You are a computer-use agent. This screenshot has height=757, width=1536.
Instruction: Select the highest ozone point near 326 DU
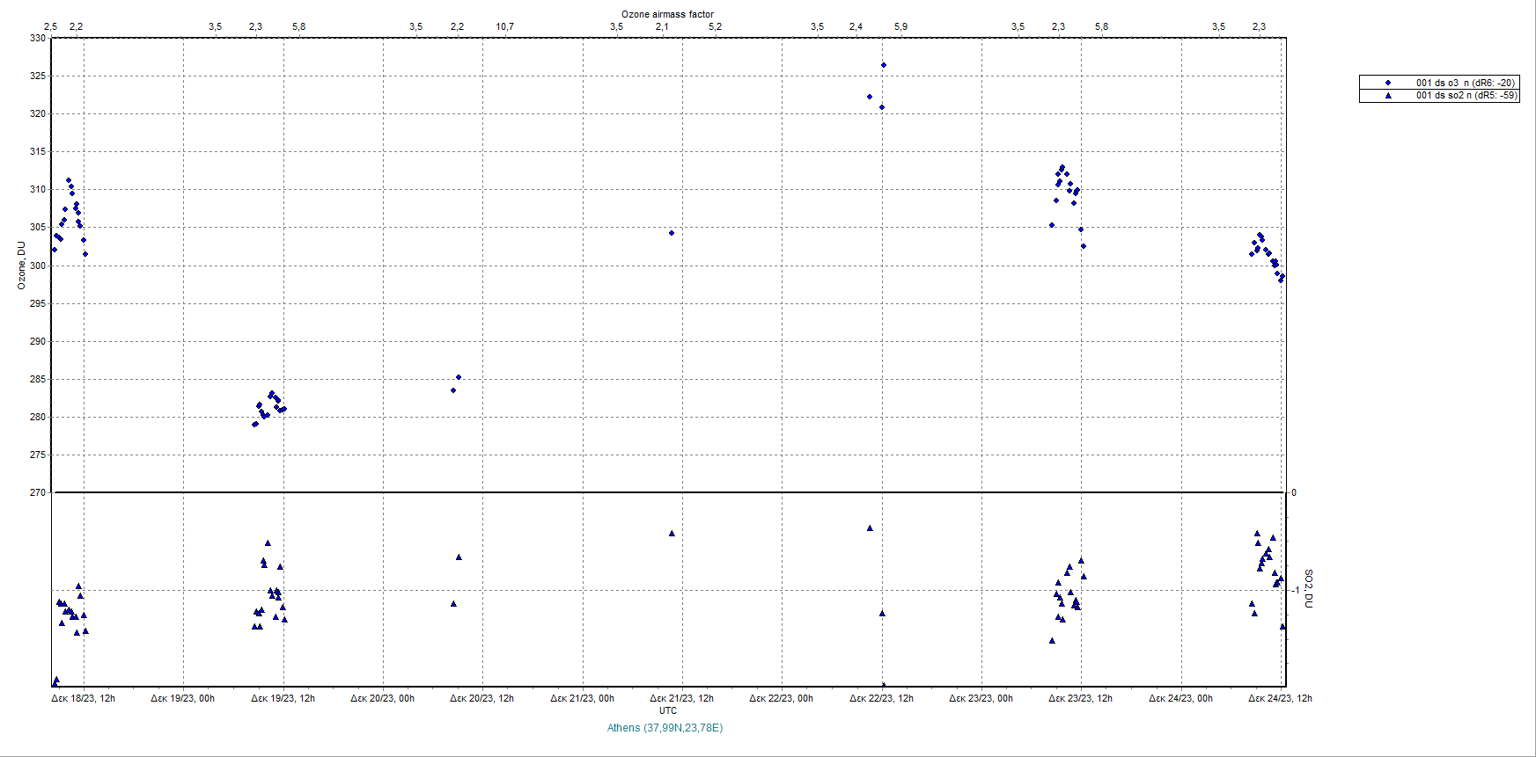click(884, 65)
